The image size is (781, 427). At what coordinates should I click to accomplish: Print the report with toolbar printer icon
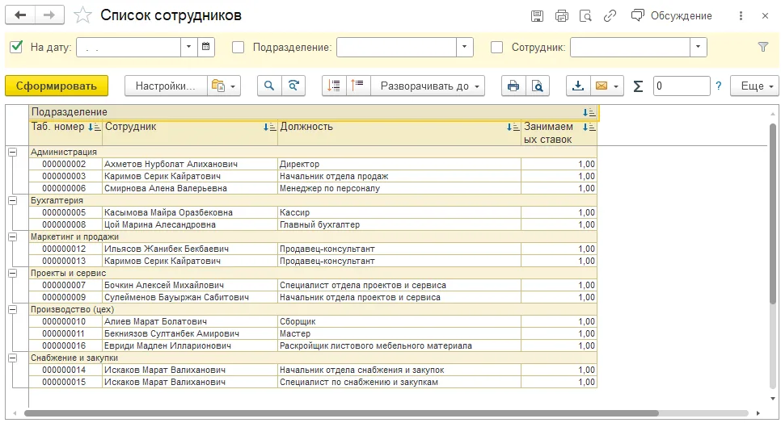pyautogui.click(x=513, y=86)
